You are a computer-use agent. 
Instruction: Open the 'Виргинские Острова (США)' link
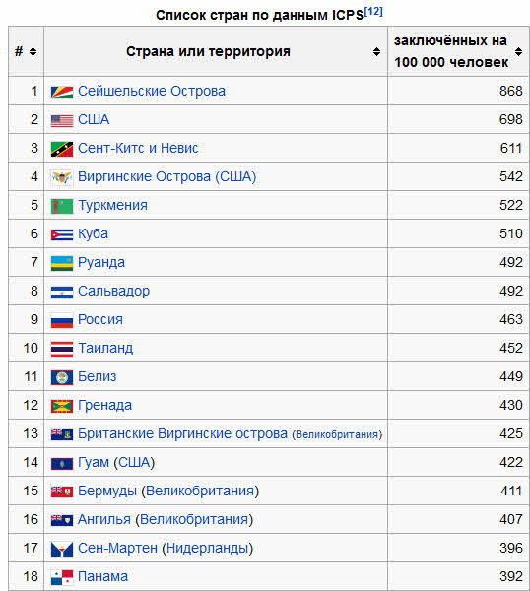point(167,176)
